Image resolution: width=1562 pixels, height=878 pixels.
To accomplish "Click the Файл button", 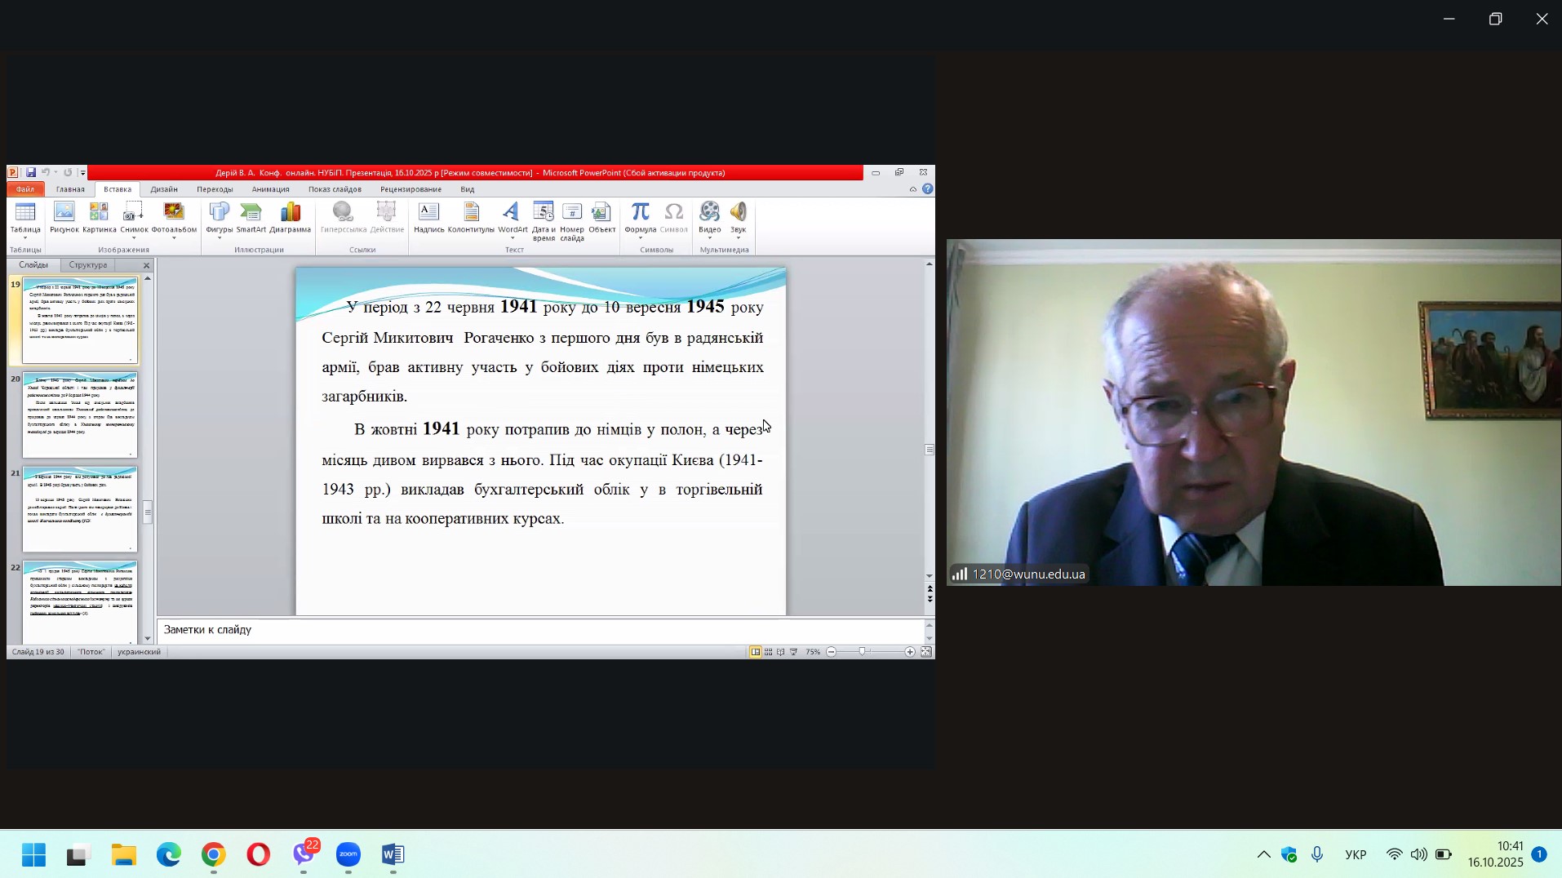I will click(25, 189).
